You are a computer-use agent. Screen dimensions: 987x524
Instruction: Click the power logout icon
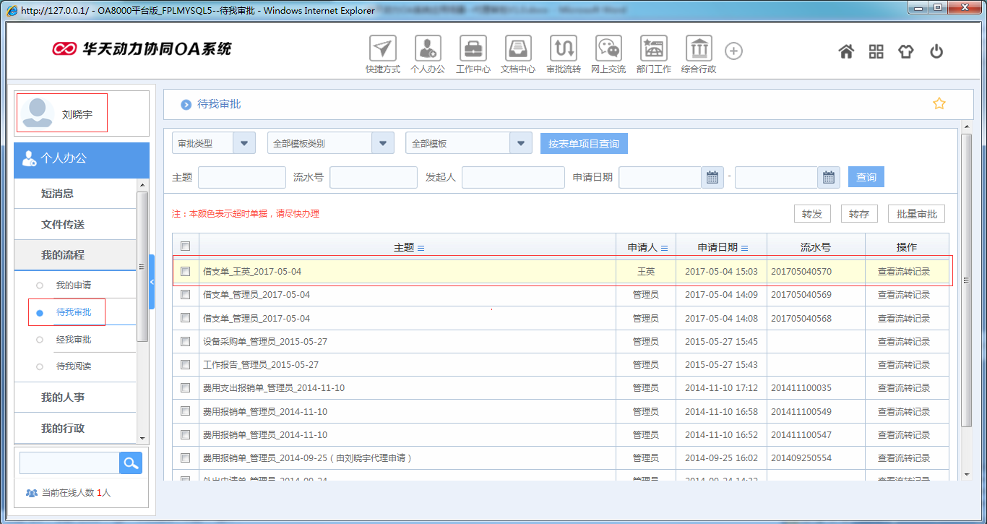tap(936, 51)
